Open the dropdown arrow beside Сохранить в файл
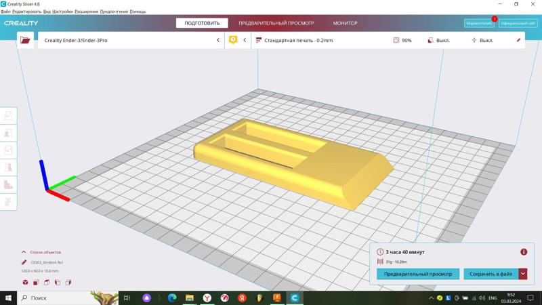This screenshot has height=305, width=542. click(x=523, y=274)
